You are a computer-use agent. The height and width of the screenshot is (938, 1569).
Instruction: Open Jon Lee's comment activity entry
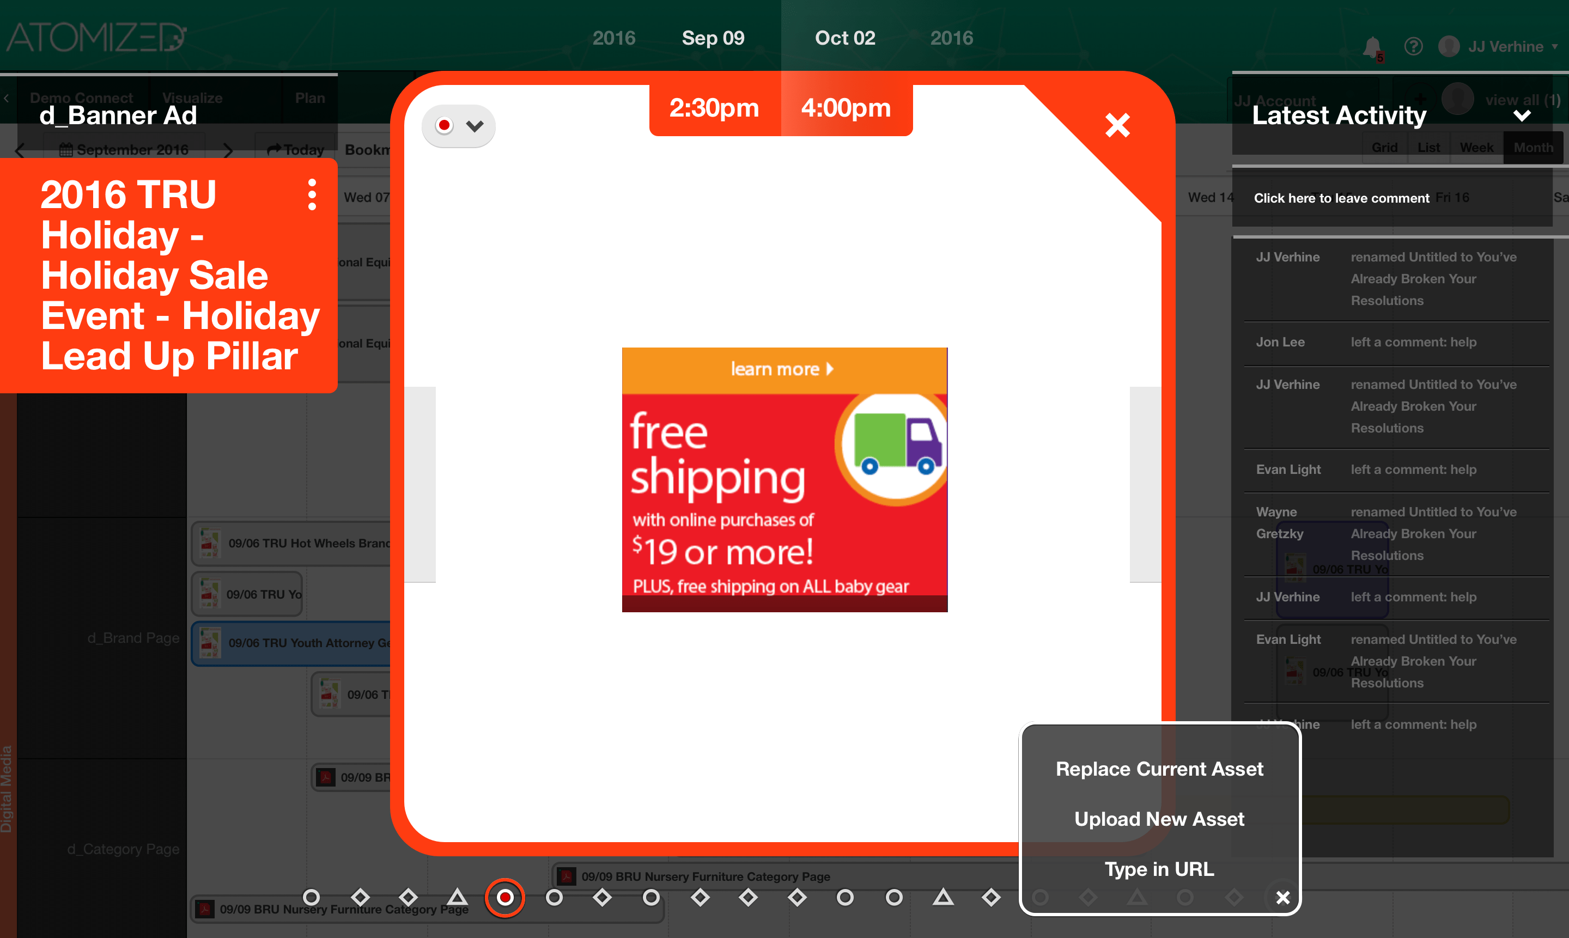[1396, 342]
